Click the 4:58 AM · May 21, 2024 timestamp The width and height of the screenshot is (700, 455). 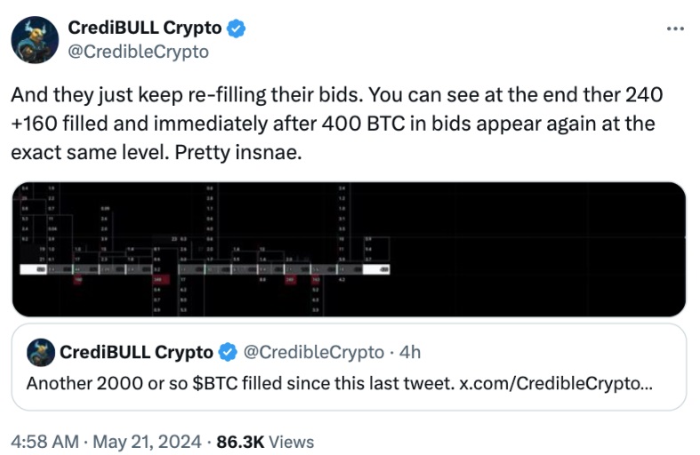coord(109,440)
